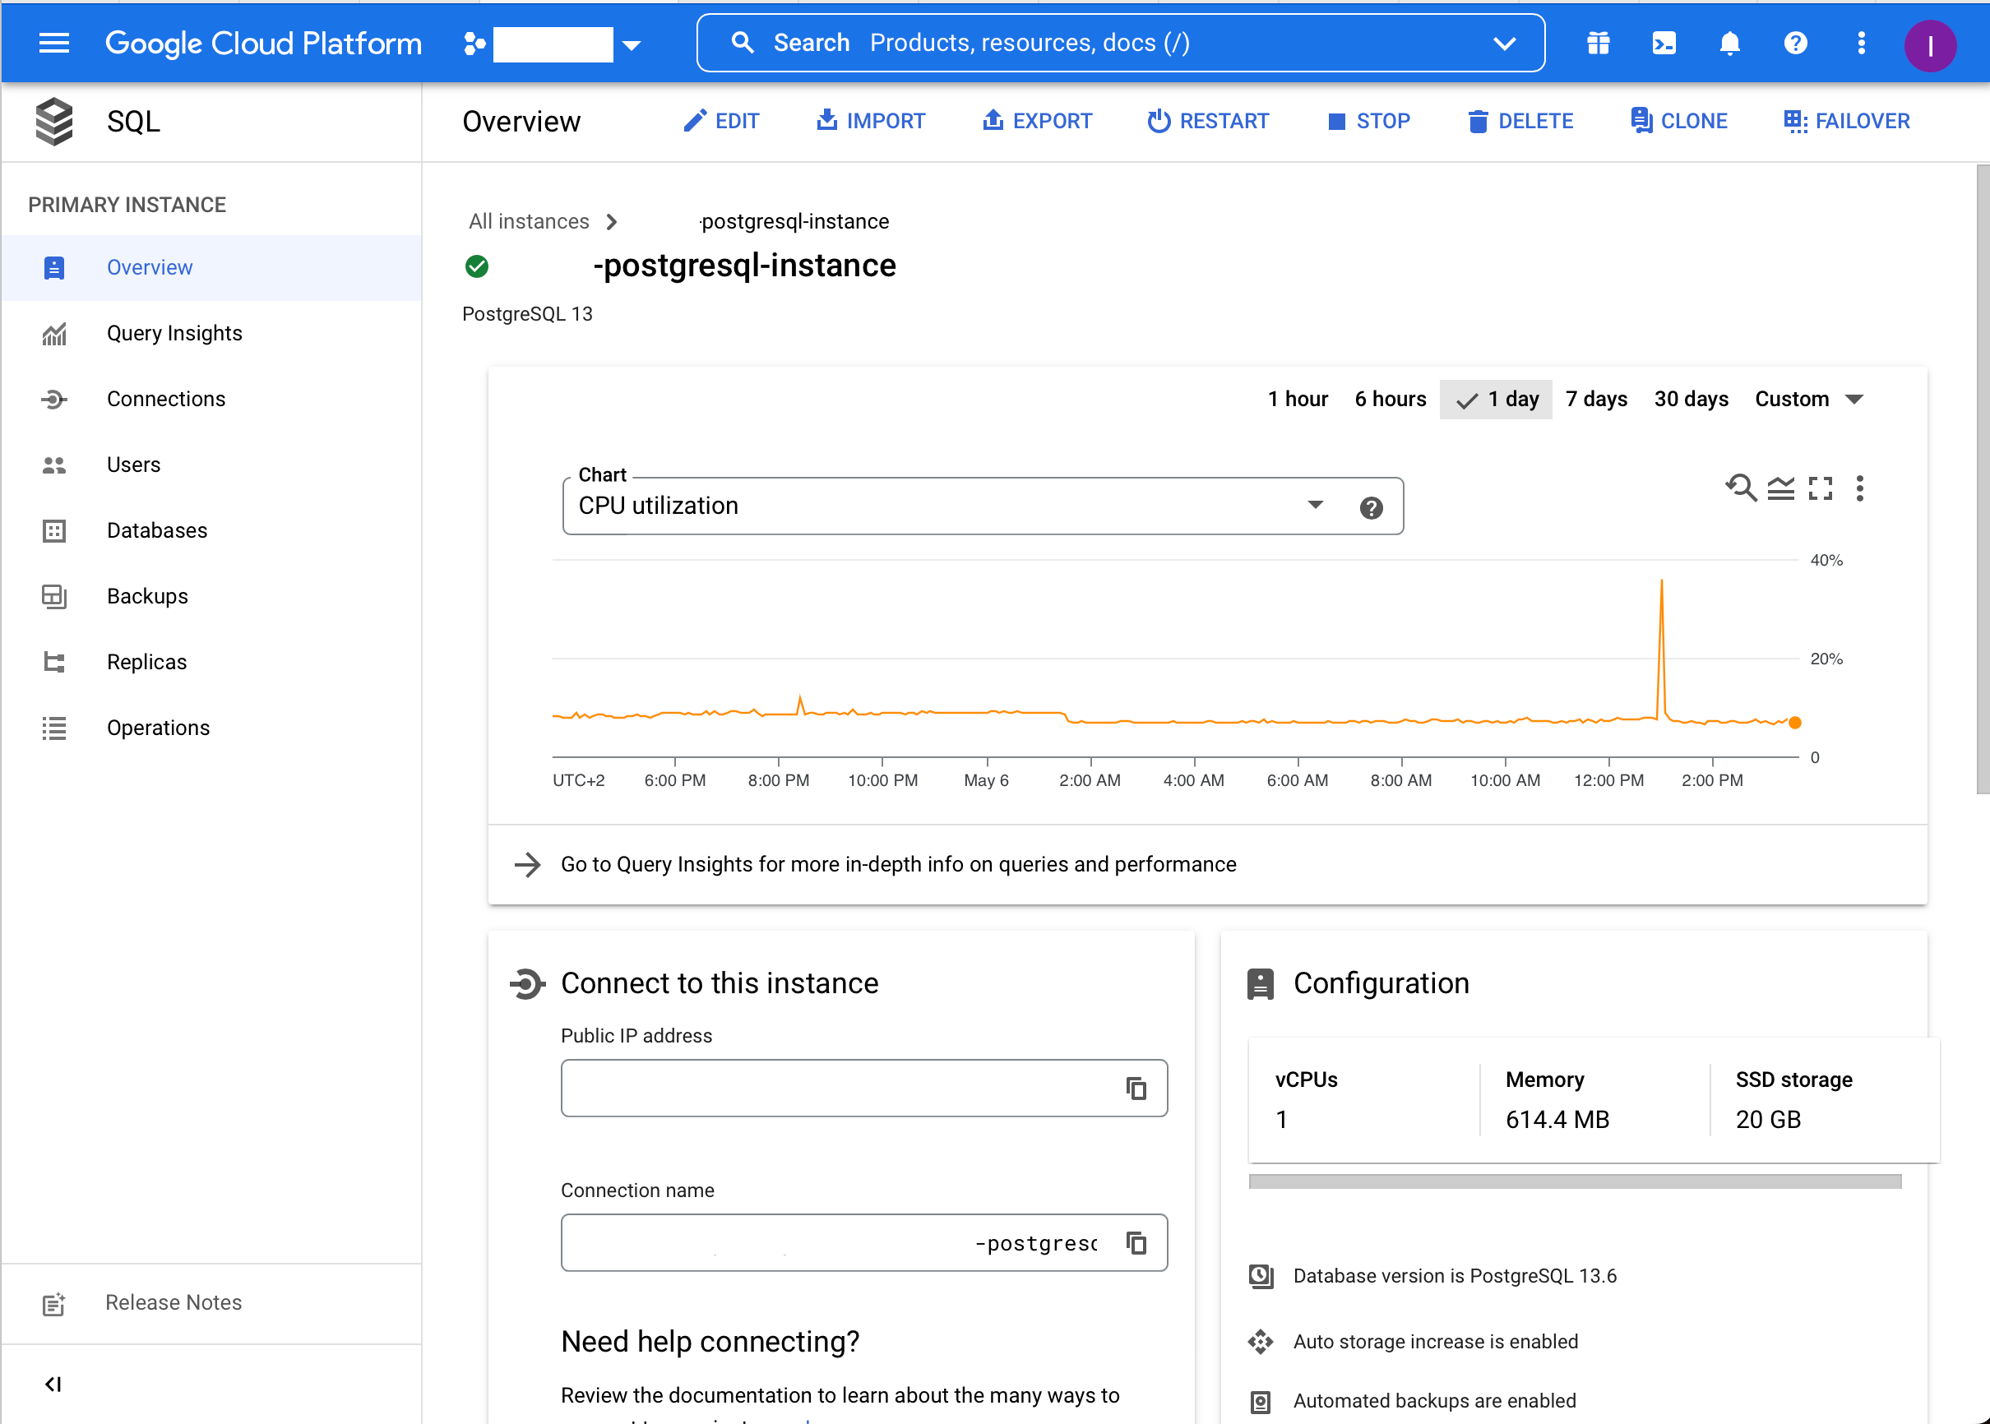View chart in full screen
Screen dimensions: 1990x1424
1821,488
